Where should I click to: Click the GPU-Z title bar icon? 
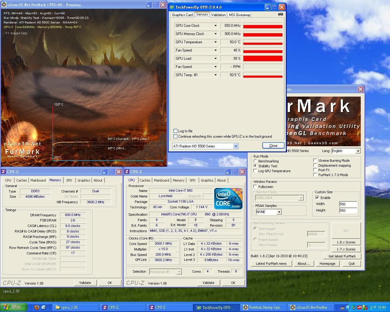(172, 7)
